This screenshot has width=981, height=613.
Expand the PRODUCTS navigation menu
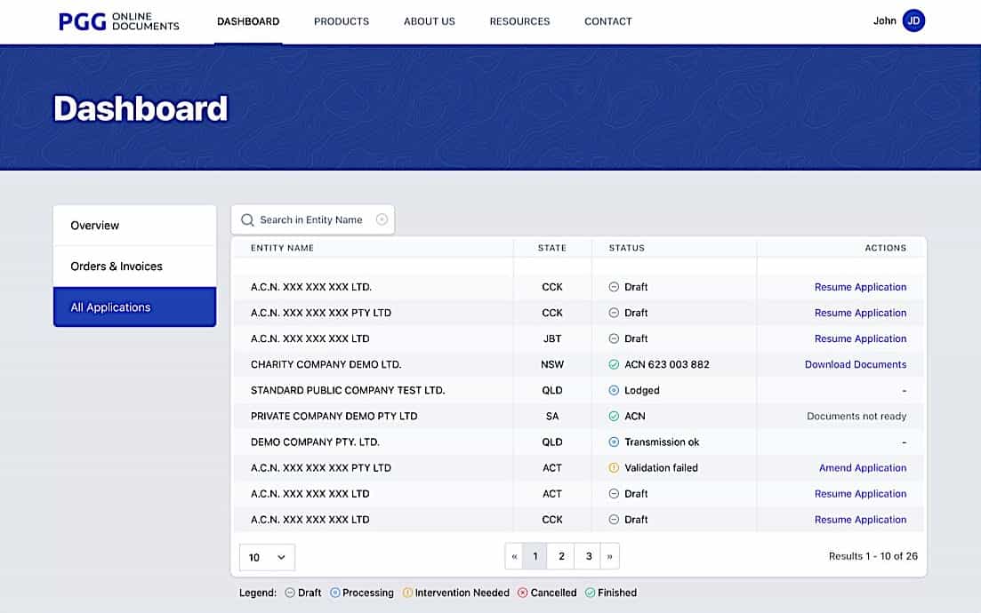[342, 21]
